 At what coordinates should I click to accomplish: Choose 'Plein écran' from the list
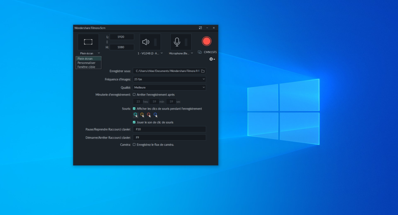pos(88,58)
